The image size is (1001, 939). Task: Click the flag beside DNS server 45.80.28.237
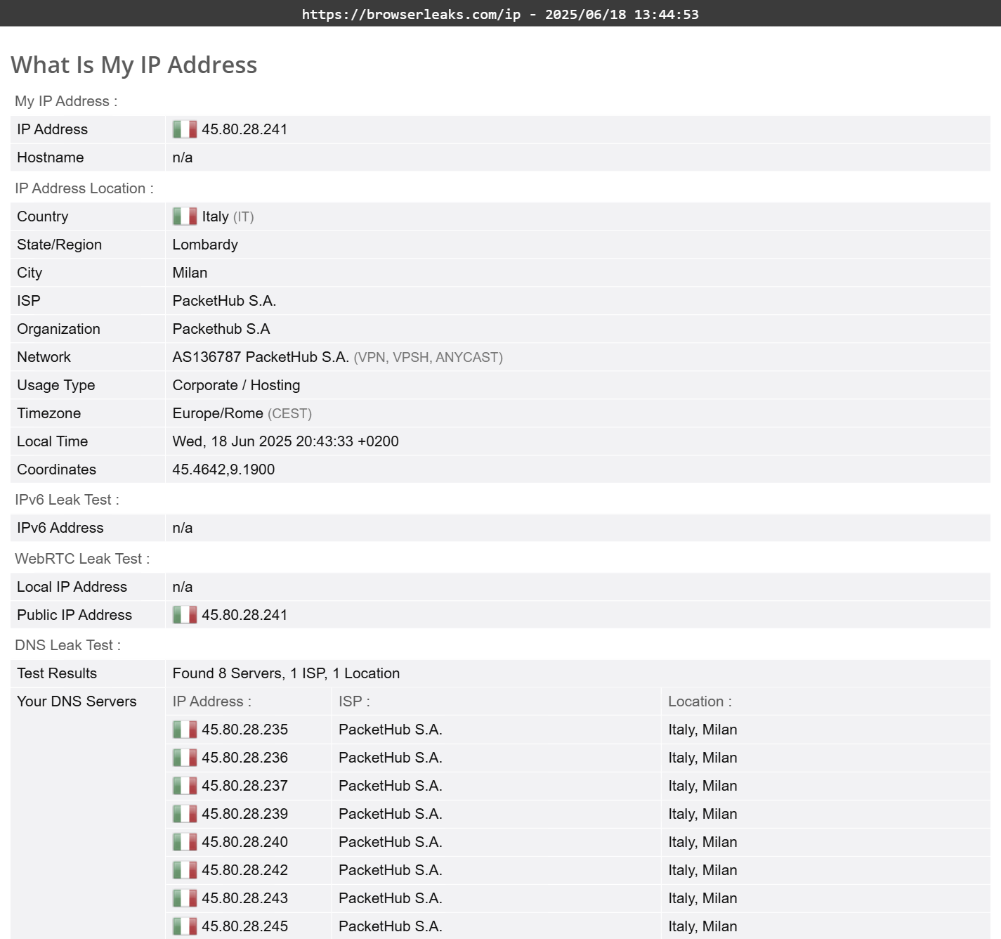pyautogui.click(x=185, y=786)
